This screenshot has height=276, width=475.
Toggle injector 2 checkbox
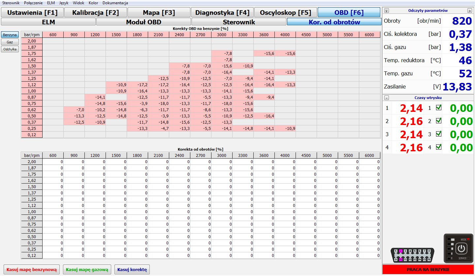click(438, 121)
